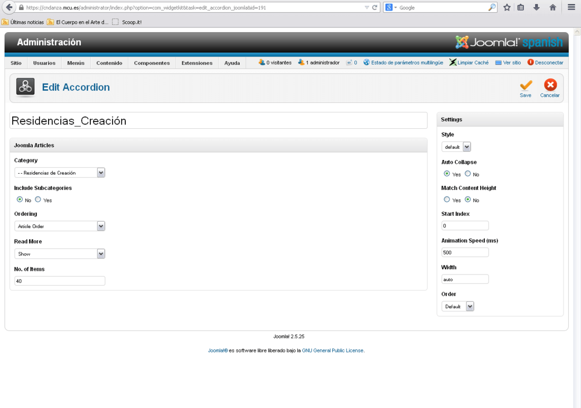Viewport: 581px width, 408px height.
Task: Click Desconectar to log out
Action: [x=546, y=63]
